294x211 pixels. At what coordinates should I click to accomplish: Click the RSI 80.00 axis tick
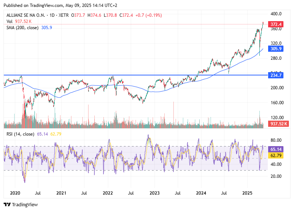coord(276,140)
